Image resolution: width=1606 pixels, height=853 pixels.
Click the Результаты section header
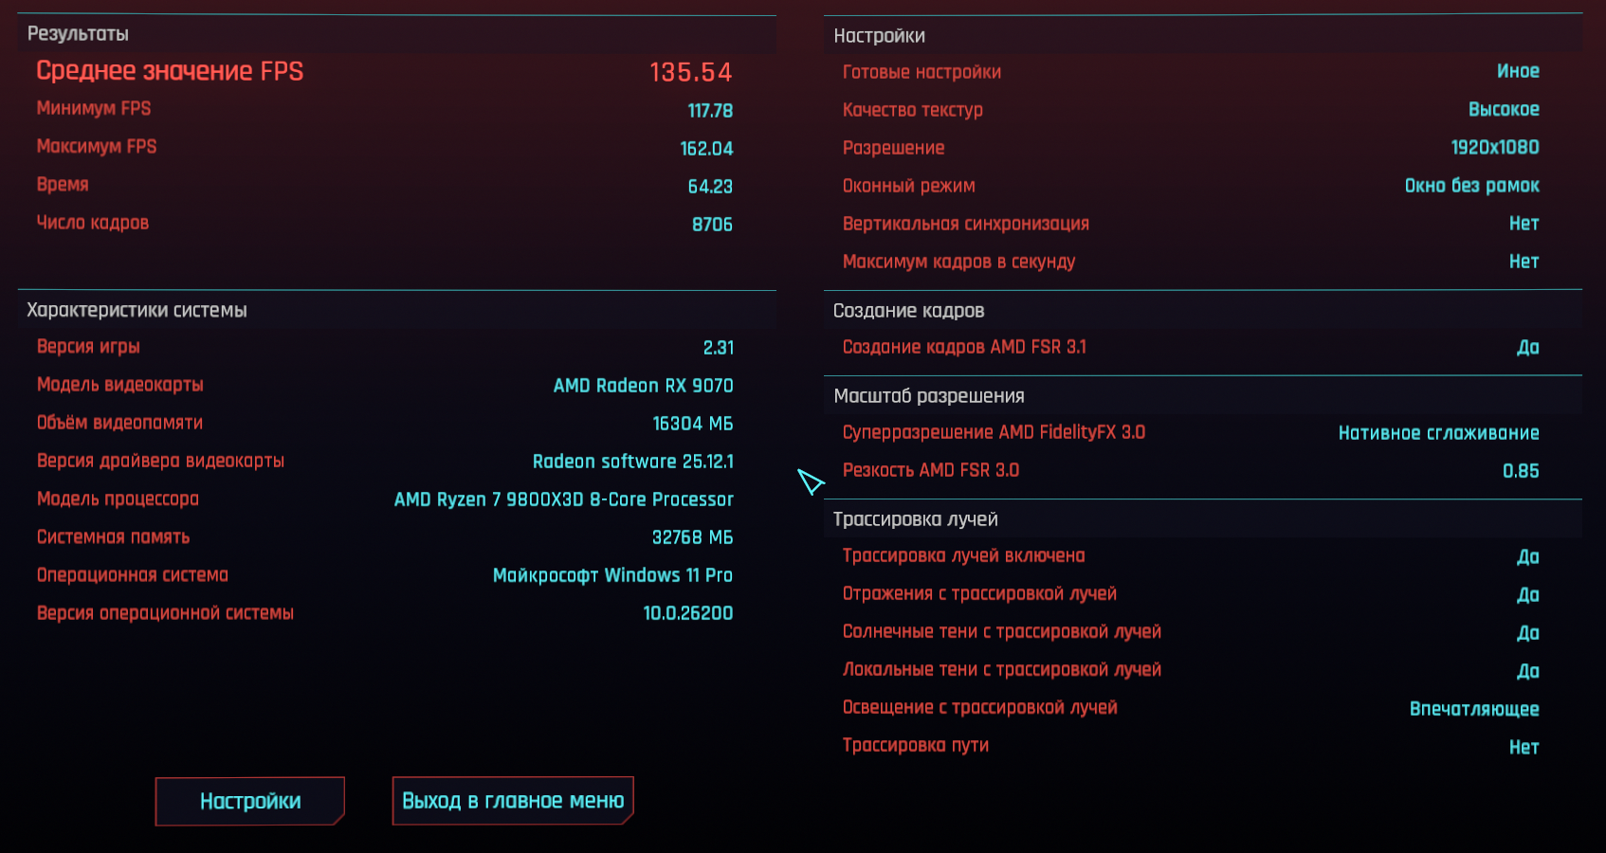tap(78, 34)
